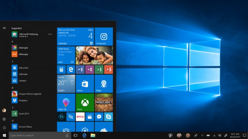Jump using letter header C

[x=13, y=62]
